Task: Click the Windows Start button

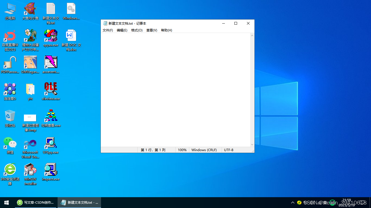Action: point(6,202)
